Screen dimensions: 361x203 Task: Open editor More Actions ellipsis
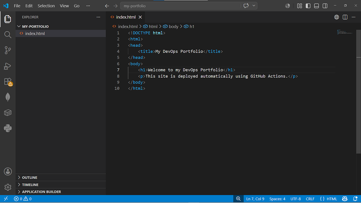click(353, 17)
